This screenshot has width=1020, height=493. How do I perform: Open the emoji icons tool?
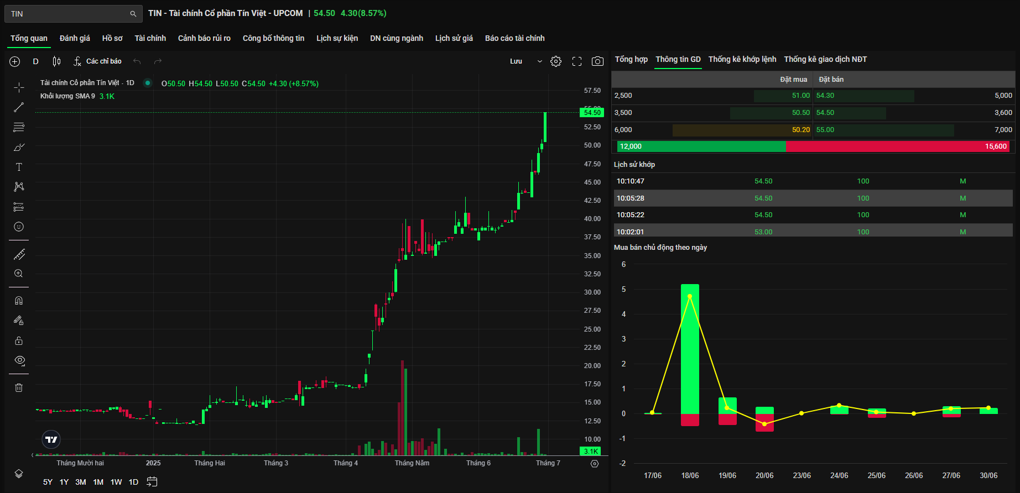coord(19,227)
